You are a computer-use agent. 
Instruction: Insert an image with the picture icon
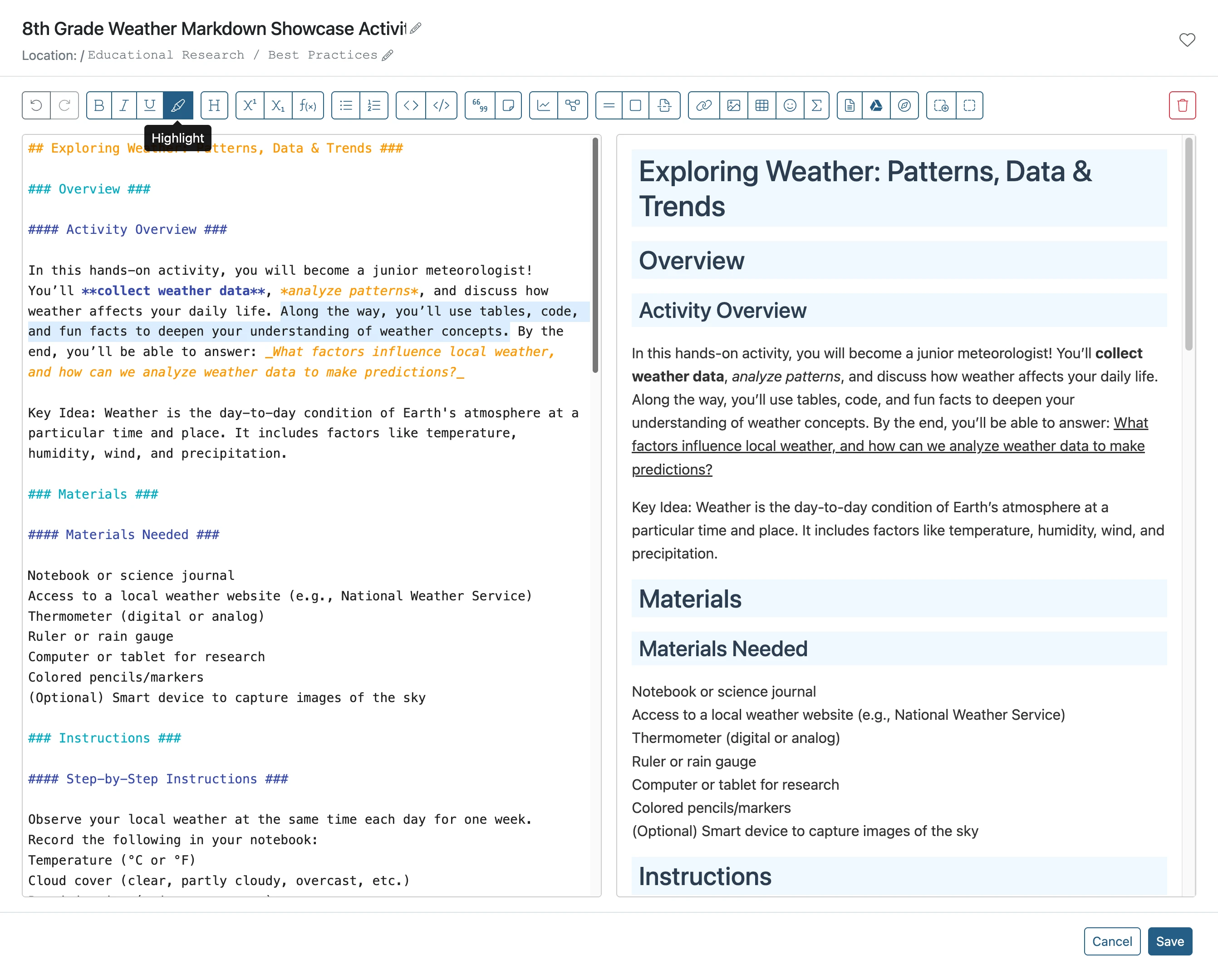pos(734,105)
